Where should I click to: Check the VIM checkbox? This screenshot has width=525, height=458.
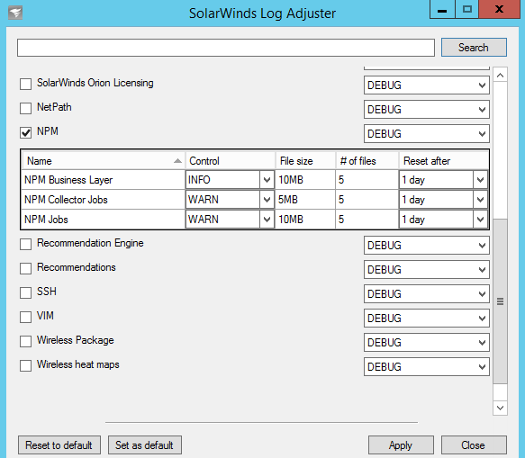(25, 317)
